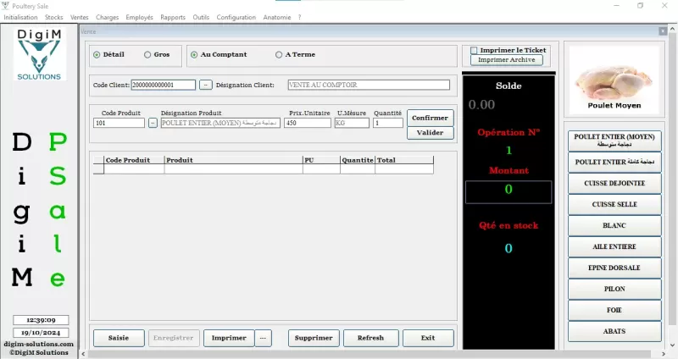The height and width of the screenshot is (359, 678).
Task: Open the Configuration menu
Action: (236, 17)
